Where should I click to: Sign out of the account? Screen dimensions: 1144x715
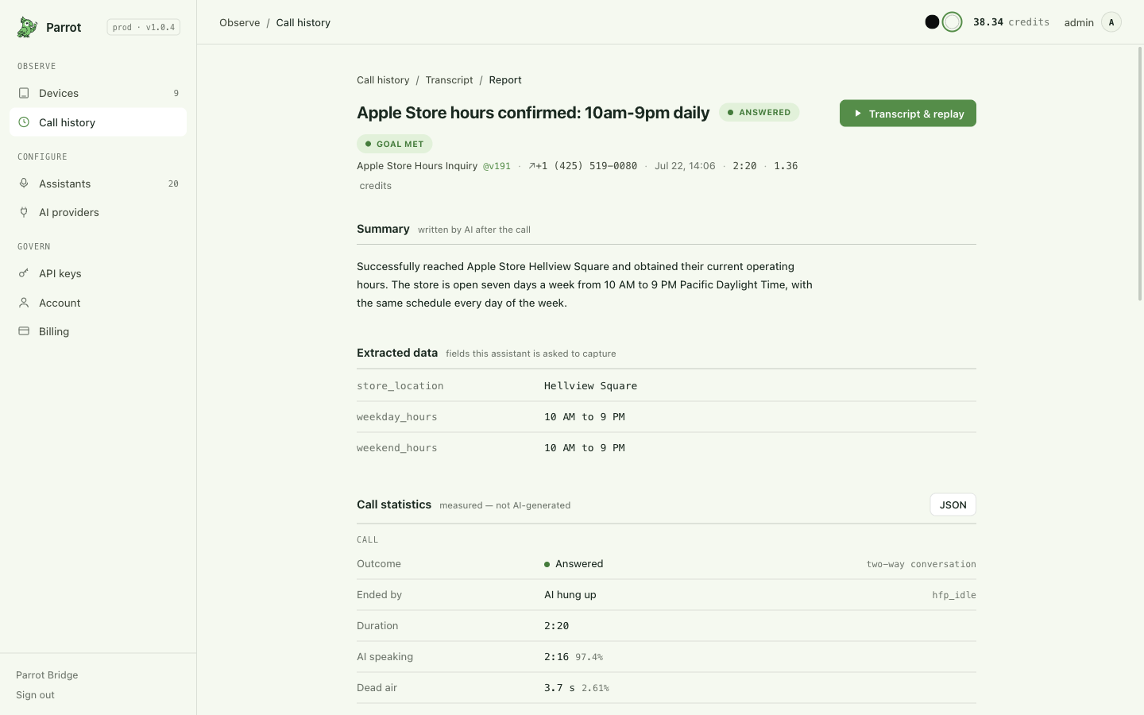tap(35, 694)
